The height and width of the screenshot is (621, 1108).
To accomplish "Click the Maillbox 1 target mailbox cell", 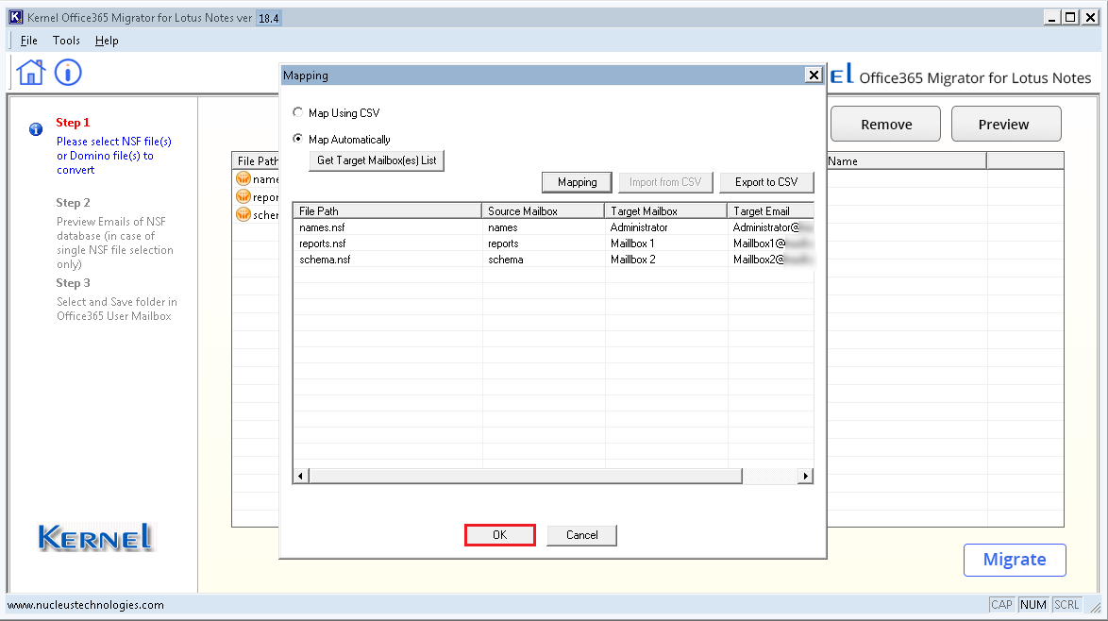I will tap(665, 243).
